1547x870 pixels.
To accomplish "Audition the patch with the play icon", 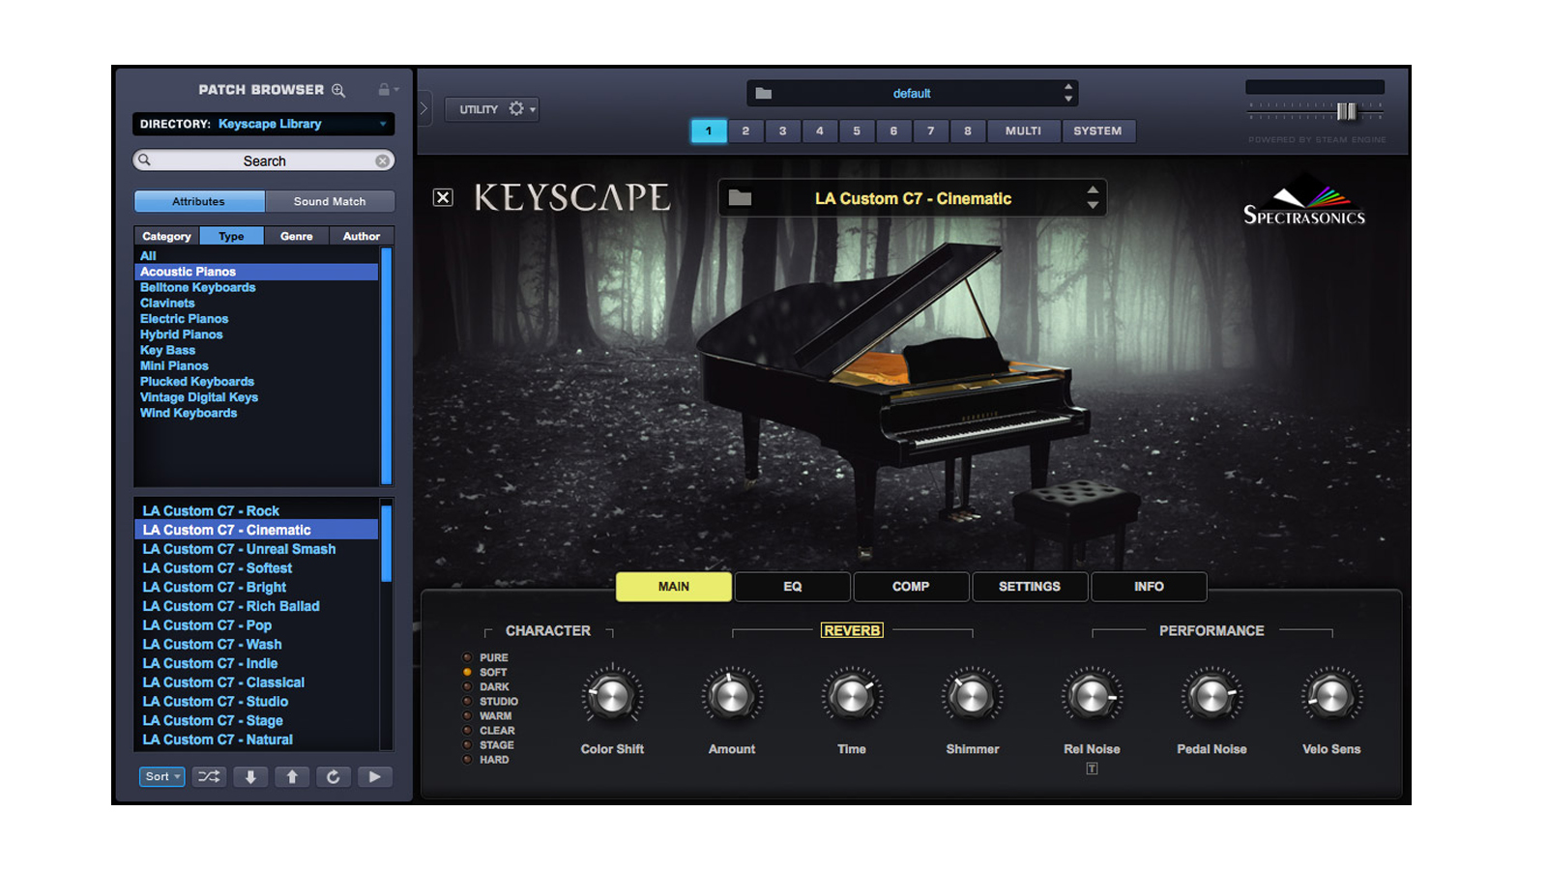I will click(x=375, y=776).
